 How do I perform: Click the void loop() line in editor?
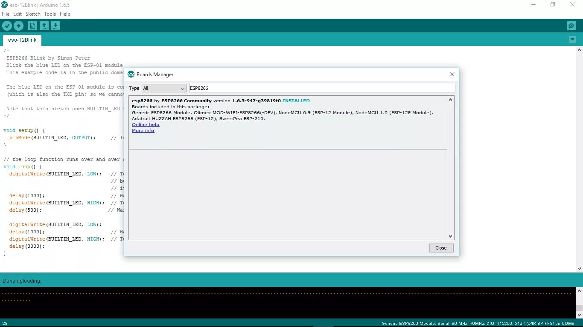click(23, 166)
